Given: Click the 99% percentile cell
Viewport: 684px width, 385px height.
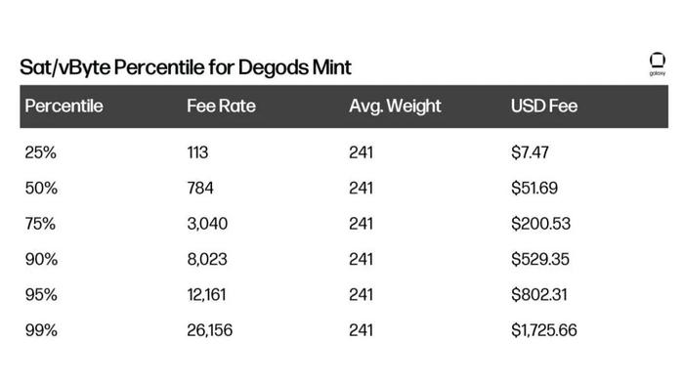Looking at the screenshot, I should click(41, 330).
